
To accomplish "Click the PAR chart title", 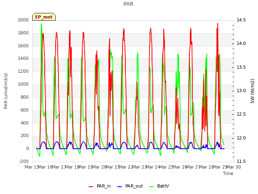I will point(128,4).
